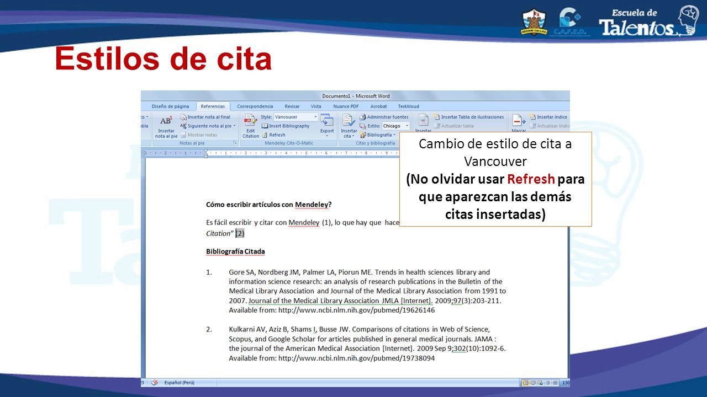The width and height of the screenshot is (707, 397).
Task: Click the horizontal ruler
Action: tap(272, 153)
